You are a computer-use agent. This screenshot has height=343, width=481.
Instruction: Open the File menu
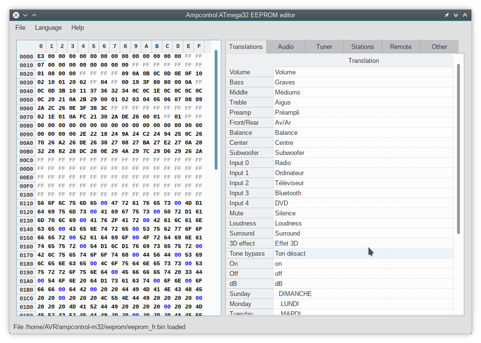[20, 28]
